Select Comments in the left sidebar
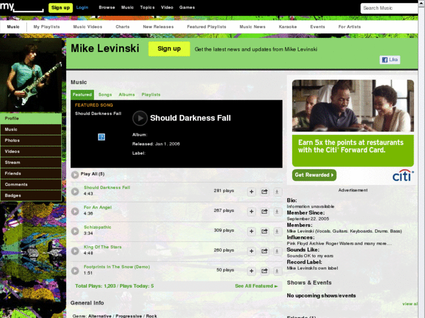425x318 pixels. [31, 184]
